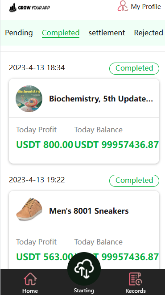Image resolution: width=165 pixels, height=295 pixels.
Task: Open the settlement tab
Action: [107, 33]
